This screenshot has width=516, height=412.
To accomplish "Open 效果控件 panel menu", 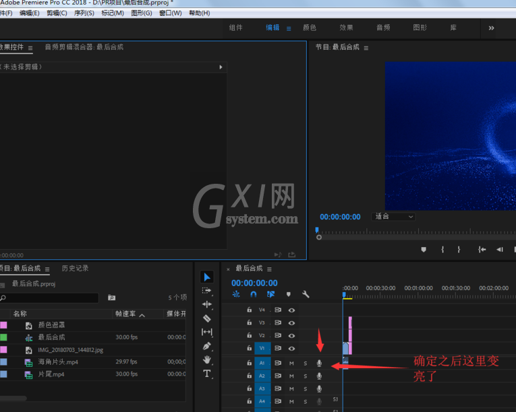I will tap(30, 48).
